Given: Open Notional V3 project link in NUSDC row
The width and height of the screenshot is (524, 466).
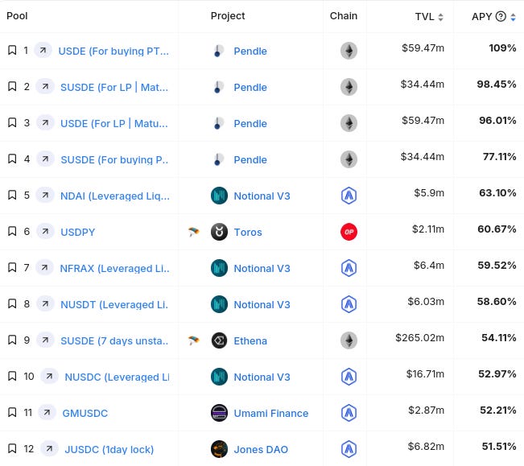Looking at the screenshot, I should click(262, 377).
